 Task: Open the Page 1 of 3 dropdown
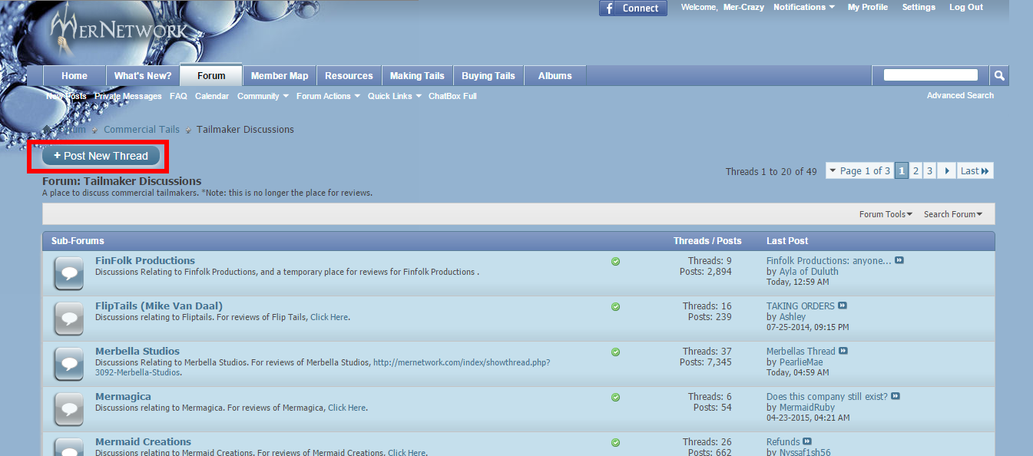pyautogui.click(x=859, y=170)
